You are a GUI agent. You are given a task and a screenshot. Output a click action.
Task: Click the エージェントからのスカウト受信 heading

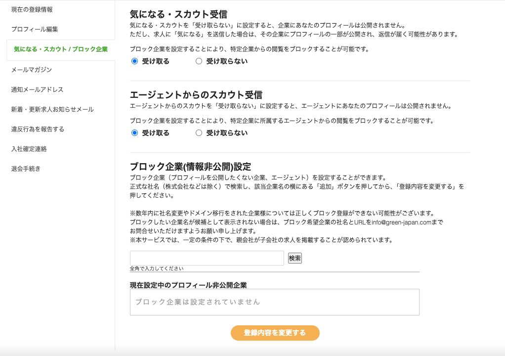pyautogui.click(x=196, y=95)
